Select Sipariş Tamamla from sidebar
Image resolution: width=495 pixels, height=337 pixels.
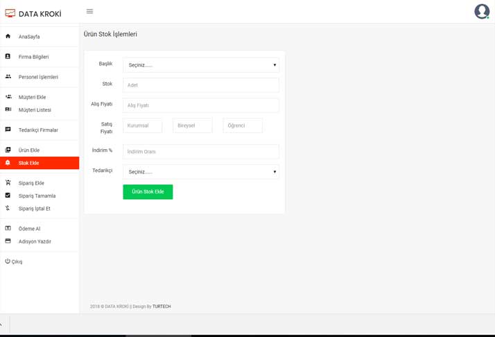[37, 196]
